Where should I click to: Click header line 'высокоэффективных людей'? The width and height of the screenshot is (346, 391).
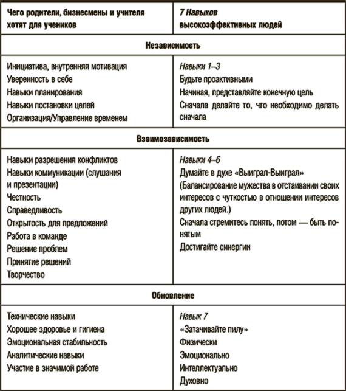coord(231,25)
